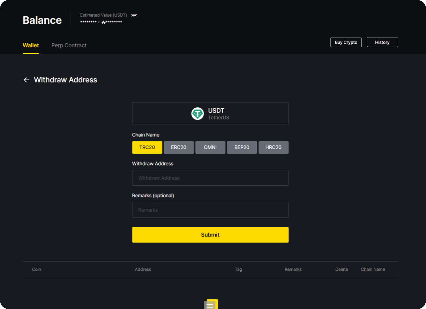The height and width of the screenshot is (309, 426).
Task: Select the TRC20 chain option
Action: (x=147, y=147)
